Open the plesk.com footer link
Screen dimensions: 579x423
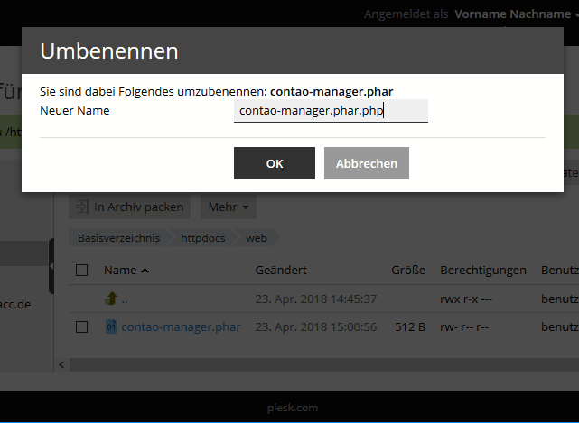coord(293,408)
